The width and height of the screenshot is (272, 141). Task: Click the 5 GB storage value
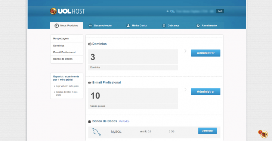[x=171, y=131]
